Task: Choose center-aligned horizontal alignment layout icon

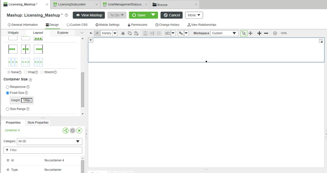Action: pos(26,49)
